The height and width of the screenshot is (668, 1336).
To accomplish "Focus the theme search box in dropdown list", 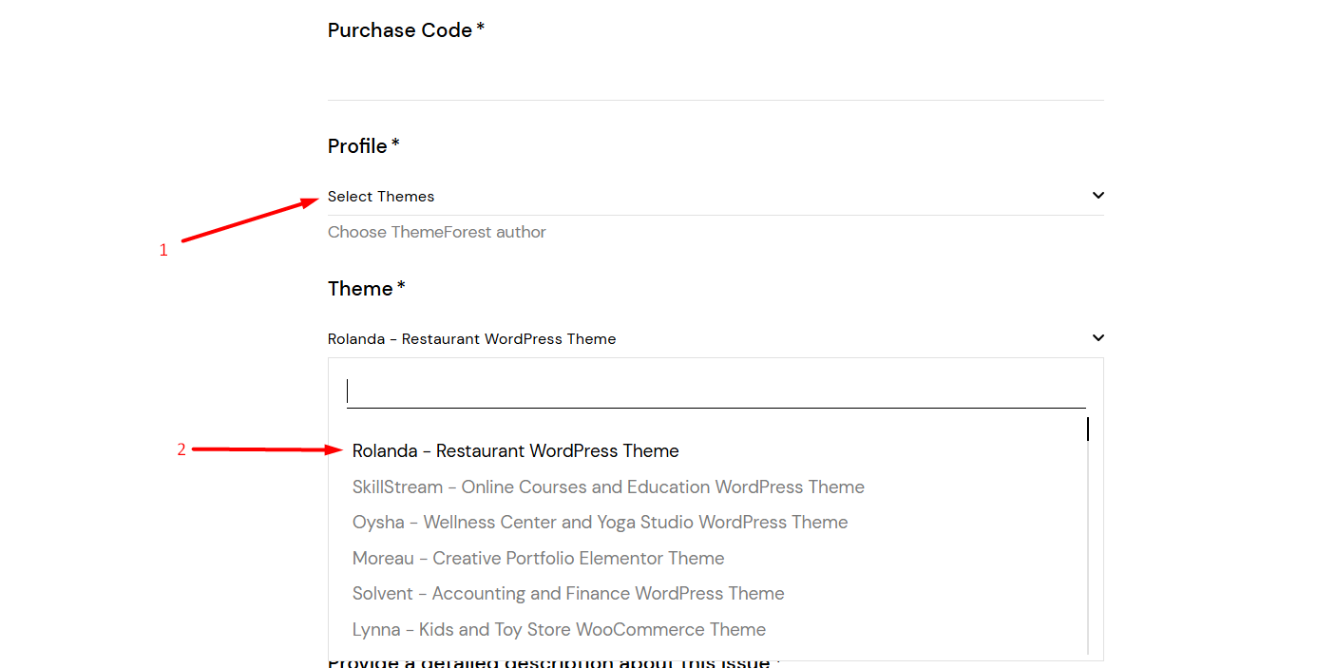I will [716, 391].
